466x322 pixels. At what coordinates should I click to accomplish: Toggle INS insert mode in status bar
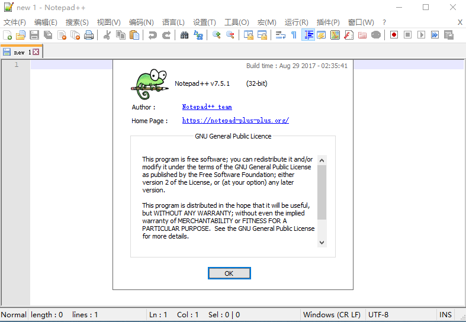click(x=445, y=314)
